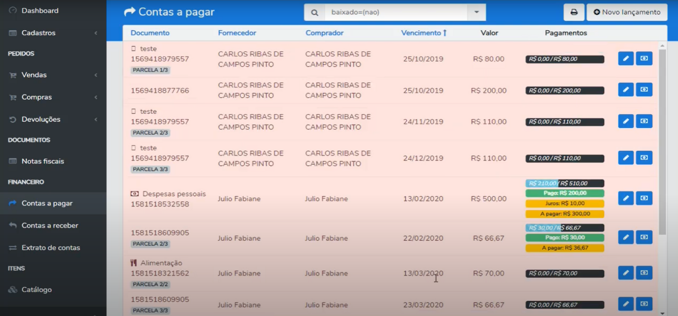This screenshot has height=316, width=678.
Task: Register payment for the Alimentação entry
Action: pos(644,273)
